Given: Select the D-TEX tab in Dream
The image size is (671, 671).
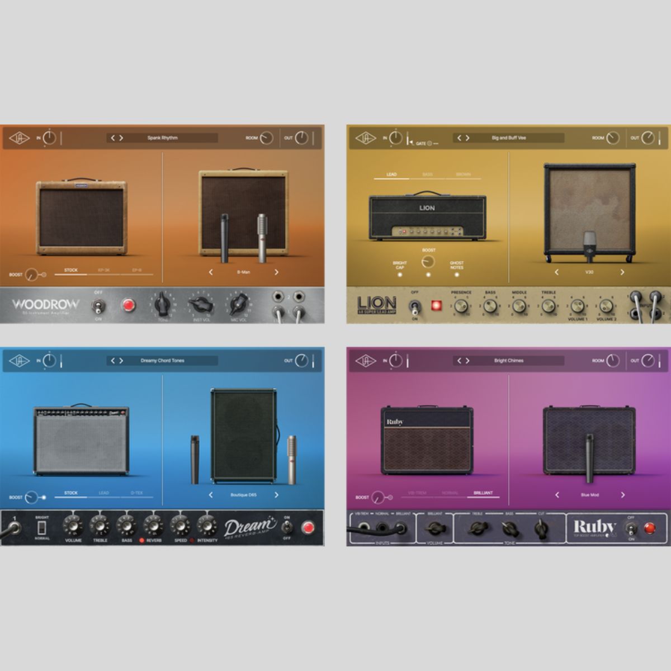Looking at the screenshot, I should [136, 493].
